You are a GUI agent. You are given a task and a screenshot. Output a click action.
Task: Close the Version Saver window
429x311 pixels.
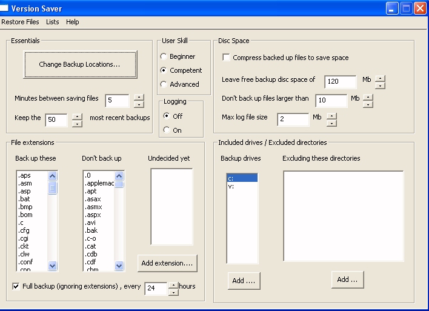[x=420, y=8]
